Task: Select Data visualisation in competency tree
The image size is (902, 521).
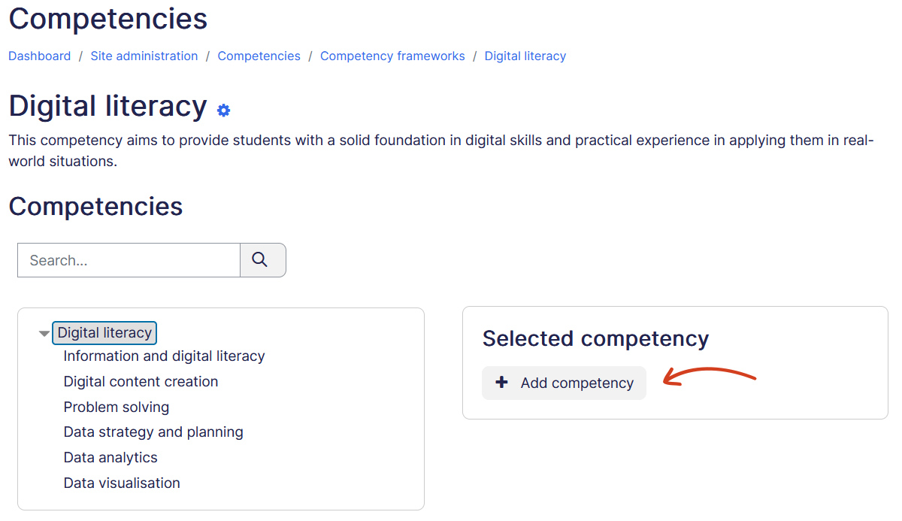Action: click(x=122, y=483)
